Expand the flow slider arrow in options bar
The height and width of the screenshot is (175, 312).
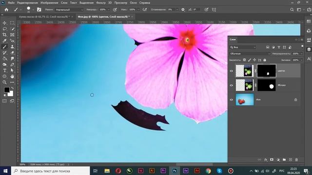138,10
